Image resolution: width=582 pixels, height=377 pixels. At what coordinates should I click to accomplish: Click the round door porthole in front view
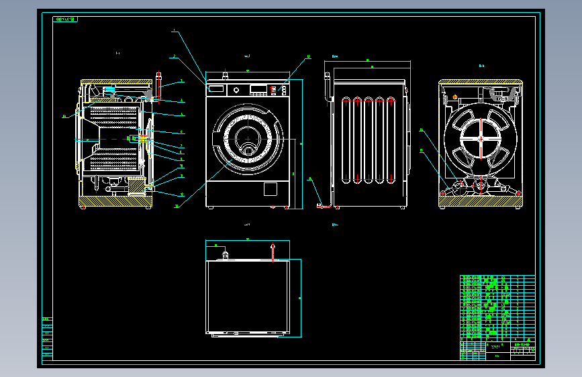pyautogui.click(x=248, y=139)
